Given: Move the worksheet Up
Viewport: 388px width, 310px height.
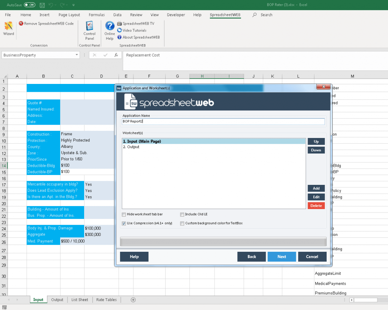Looking at the screenshot, I should click(316, 141).
